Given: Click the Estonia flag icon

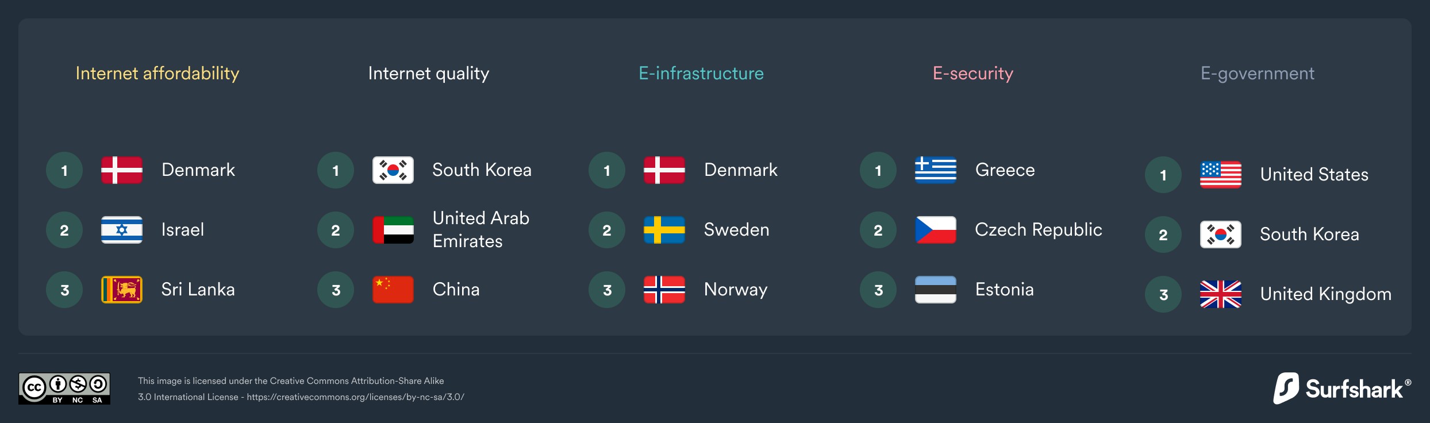Looking at the screenshot, I should tap(936, 290).
